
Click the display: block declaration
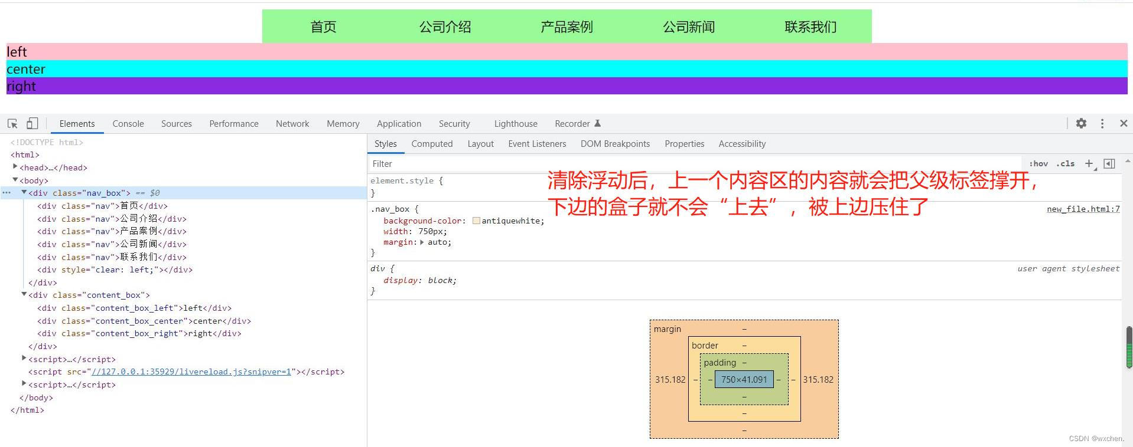coord(419,280)
